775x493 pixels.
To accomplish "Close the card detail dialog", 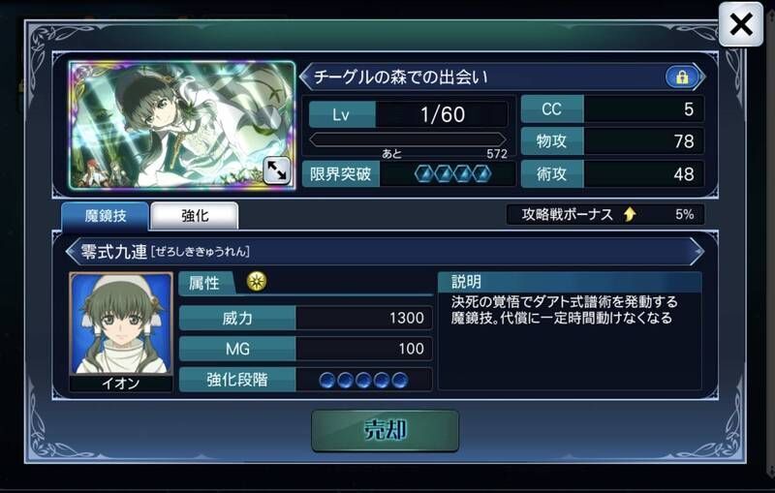I will (x=740, y=24).
